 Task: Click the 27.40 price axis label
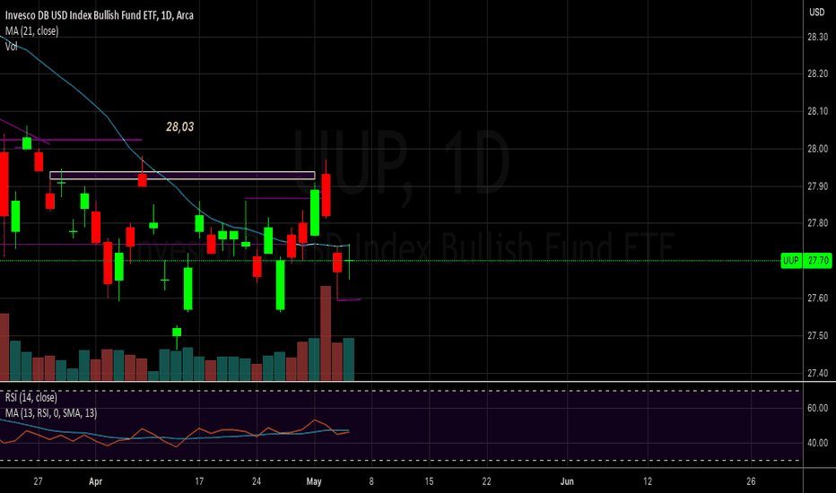[817, 373]
